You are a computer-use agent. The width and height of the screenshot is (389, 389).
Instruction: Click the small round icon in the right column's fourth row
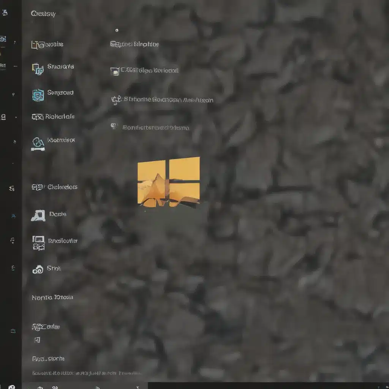point(114,126)
